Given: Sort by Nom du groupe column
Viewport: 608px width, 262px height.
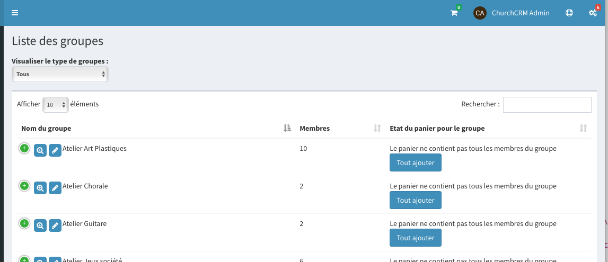Looking at the screenshot, I should [x=156, y=128].
